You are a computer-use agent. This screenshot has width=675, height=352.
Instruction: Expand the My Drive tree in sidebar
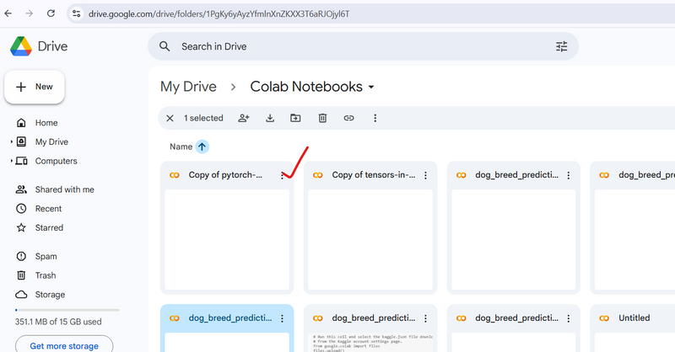(x=12, y=142)
